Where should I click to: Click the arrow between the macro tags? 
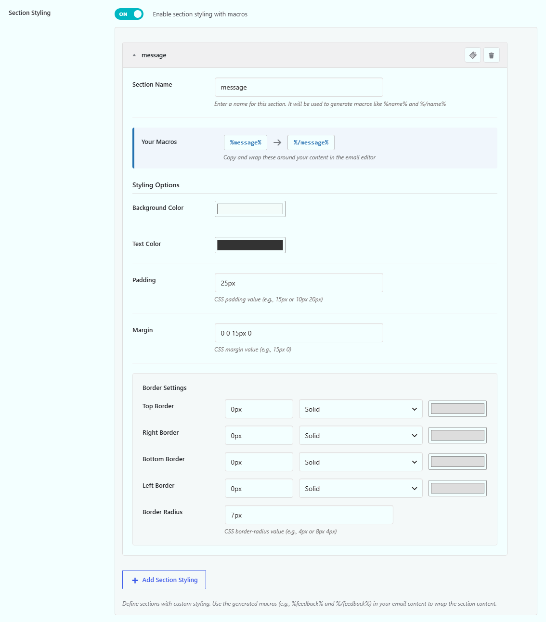point(277,143)
